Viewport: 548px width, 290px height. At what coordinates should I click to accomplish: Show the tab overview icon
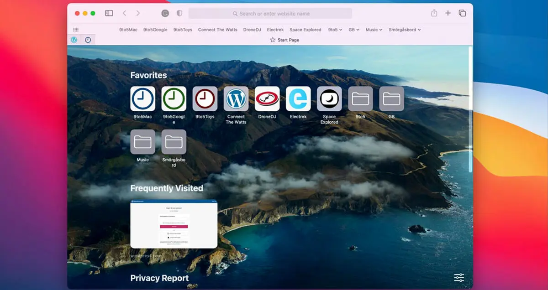tap(462, 13)
